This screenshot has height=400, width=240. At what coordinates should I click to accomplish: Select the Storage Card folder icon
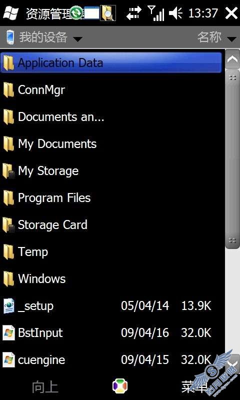(x=8, y=224)
